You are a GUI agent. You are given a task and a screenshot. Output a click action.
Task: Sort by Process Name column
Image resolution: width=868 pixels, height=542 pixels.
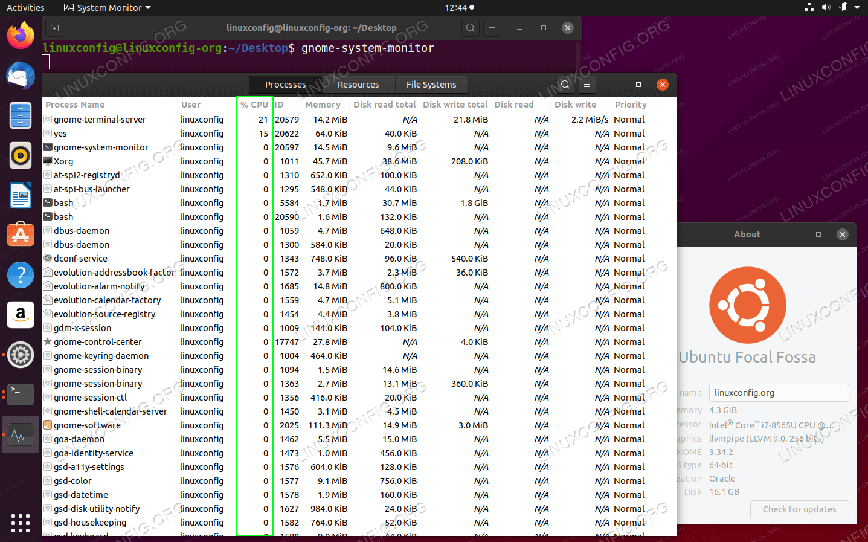[x=109, y=105]
